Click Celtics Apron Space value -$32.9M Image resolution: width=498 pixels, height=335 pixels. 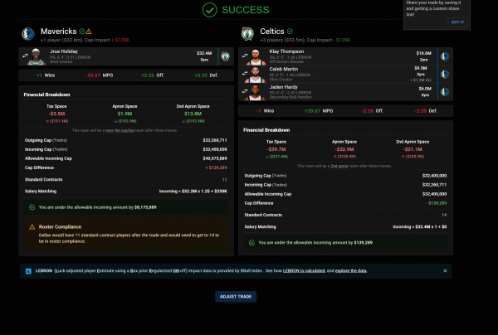(x=344, y=149)
